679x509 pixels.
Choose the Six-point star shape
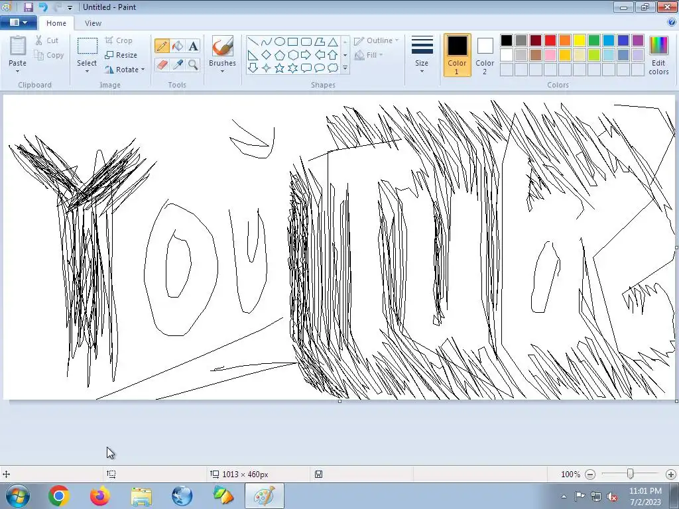[x=292, y=68]
